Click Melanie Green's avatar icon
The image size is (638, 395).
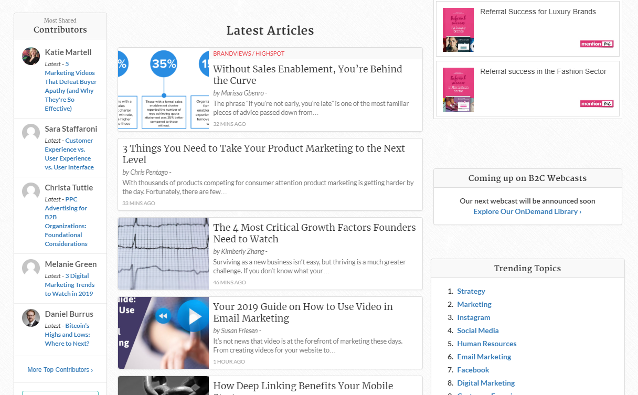(31, 268)
